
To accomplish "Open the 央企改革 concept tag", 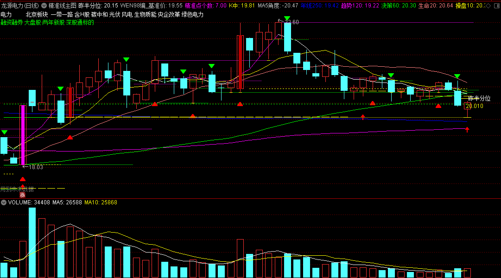I will coord(169,14).
